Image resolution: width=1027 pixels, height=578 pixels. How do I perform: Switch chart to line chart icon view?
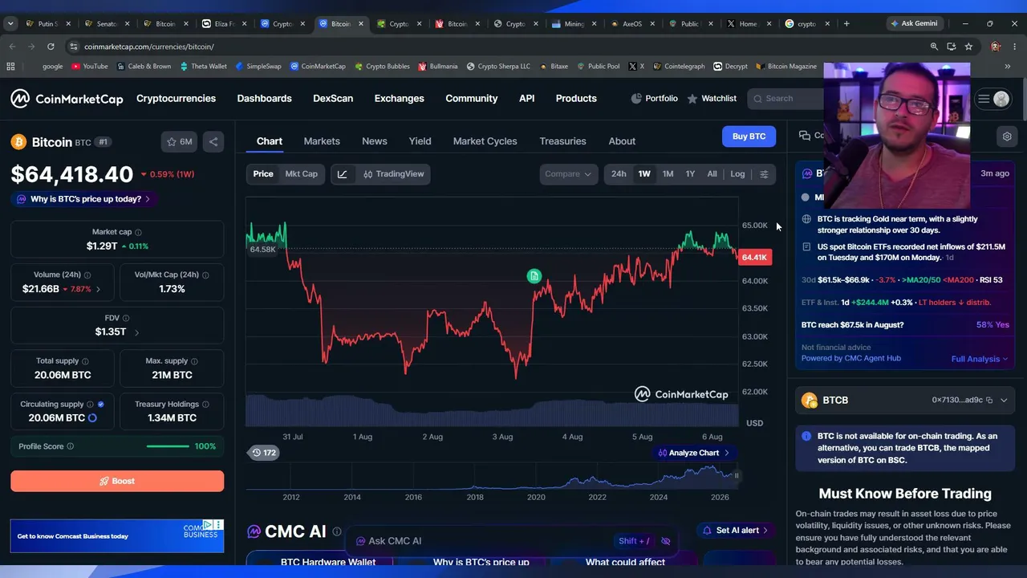tap(342, 174)
